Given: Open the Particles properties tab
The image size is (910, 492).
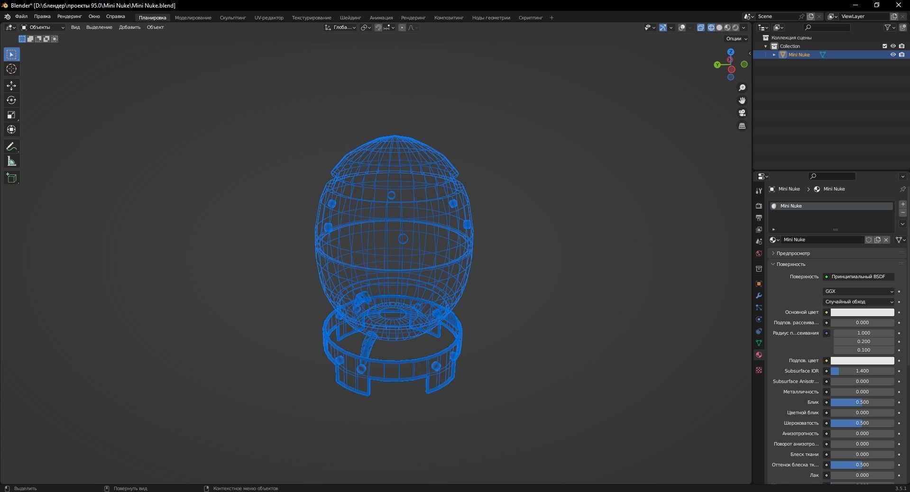Looking at the screenshot, I should (x=759, y=308).
